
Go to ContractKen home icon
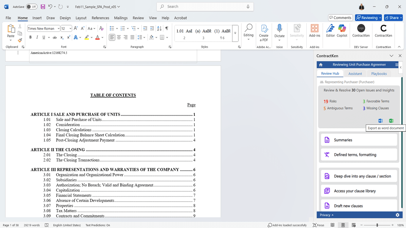click(321, 65)
